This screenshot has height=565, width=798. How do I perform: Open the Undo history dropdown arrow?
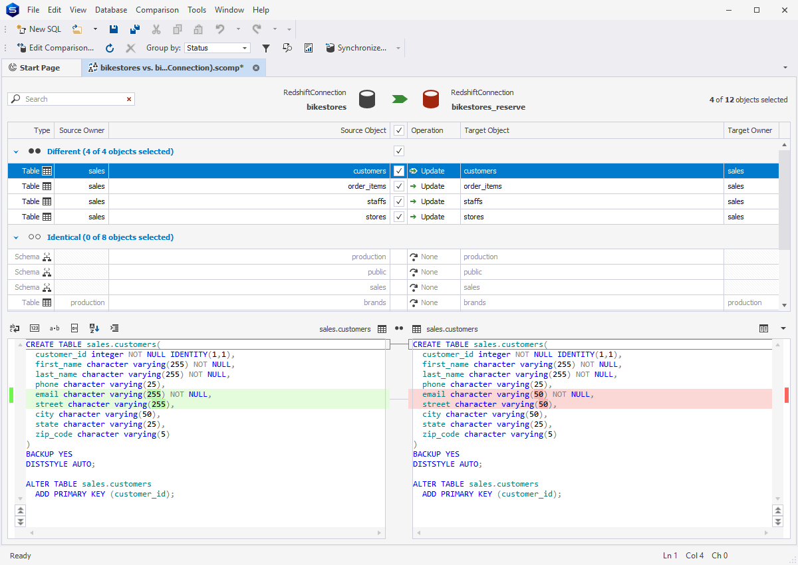(238, 29)
